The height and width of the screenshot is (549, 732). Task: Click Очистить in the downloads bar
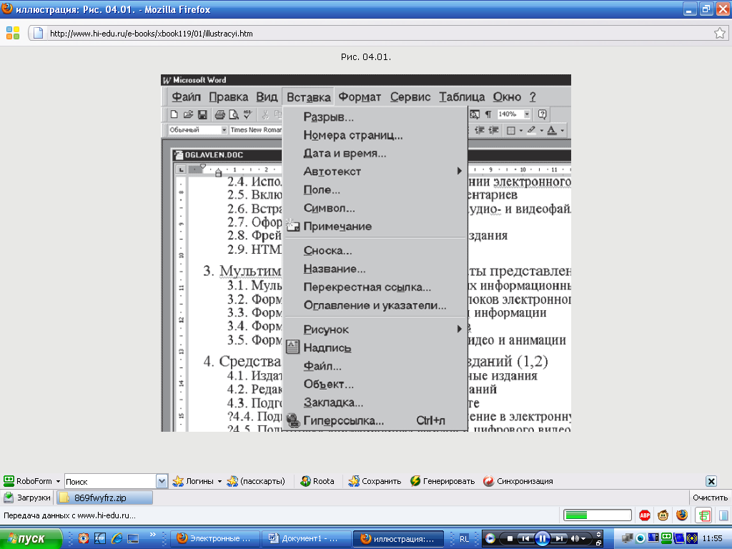(710, 498)
